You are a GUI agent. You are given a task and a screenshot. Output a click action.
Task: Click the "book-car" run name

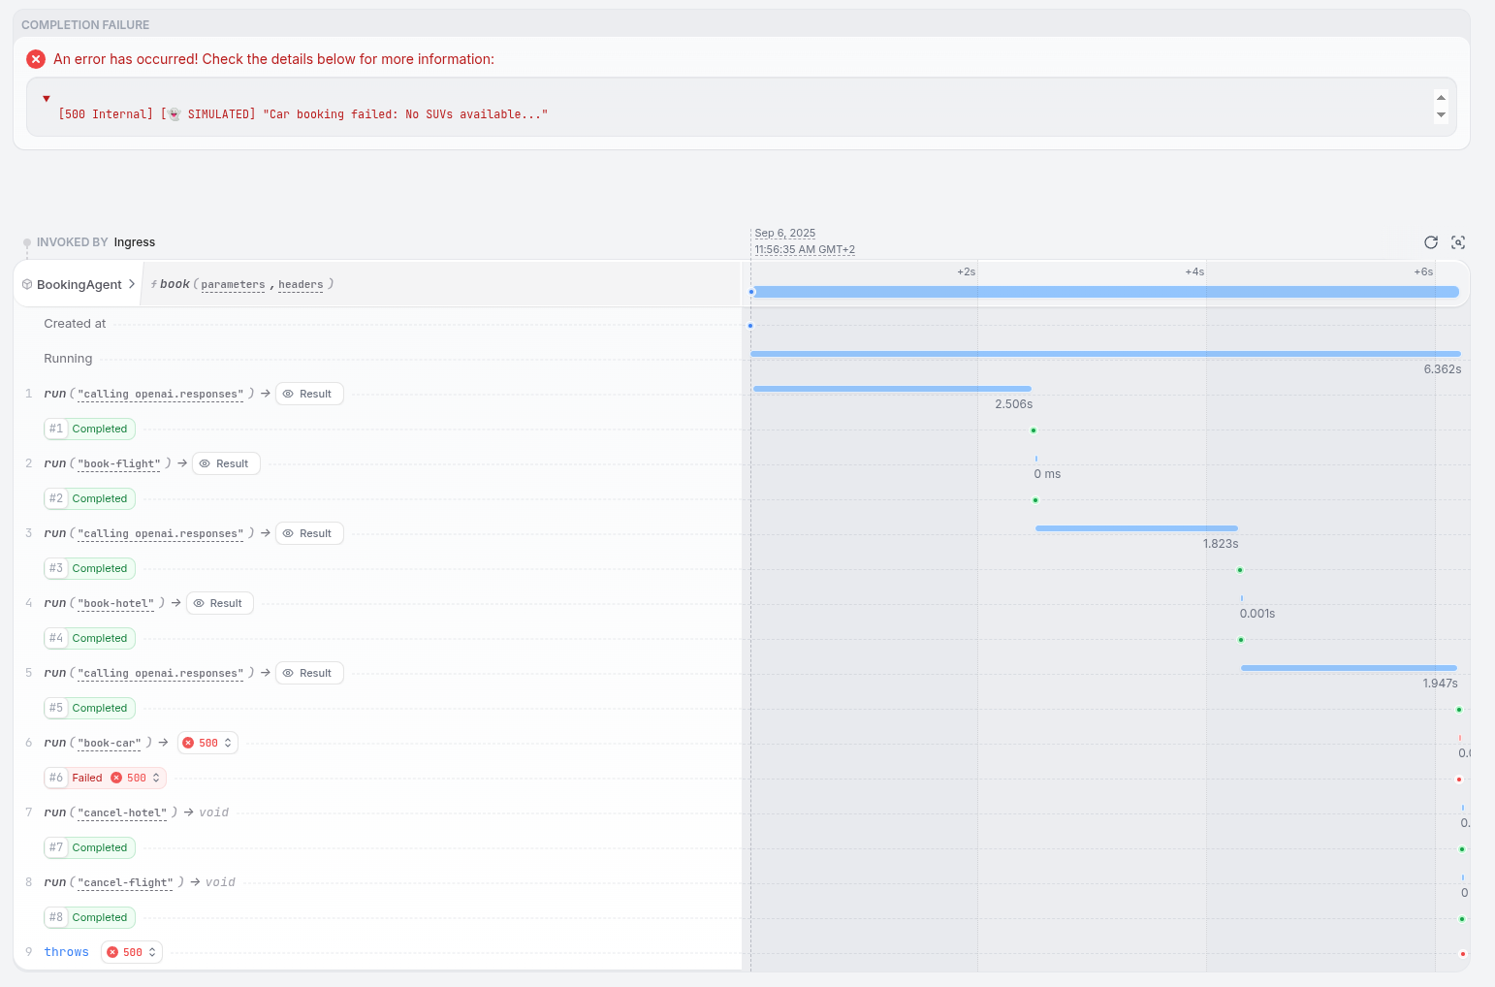point(110,744)
